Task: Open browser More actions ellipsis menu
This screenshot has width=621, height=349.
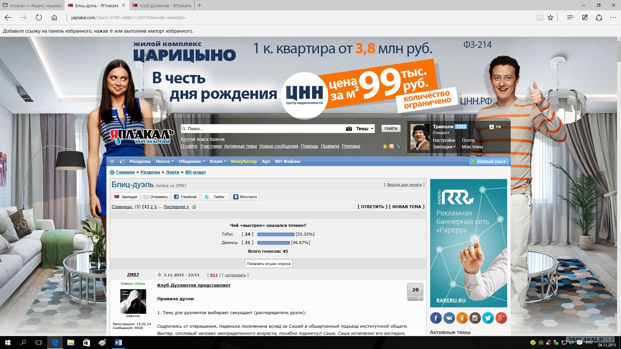Action: 613,17
